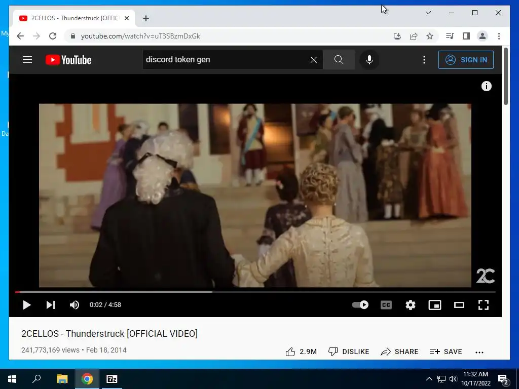
Task: Click the 241,773,169 views text
Action: tap(50, 350)
